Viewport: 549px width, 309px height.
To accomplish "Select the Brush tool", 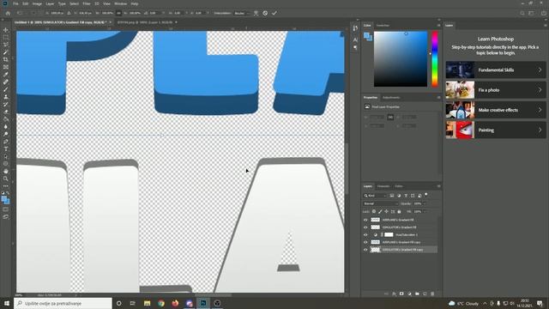I will 6,89.
